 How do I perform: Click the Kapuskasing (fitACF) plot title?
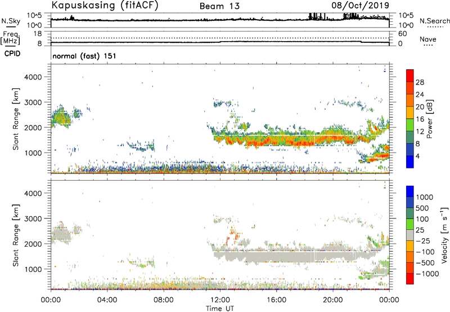point(105,5)
